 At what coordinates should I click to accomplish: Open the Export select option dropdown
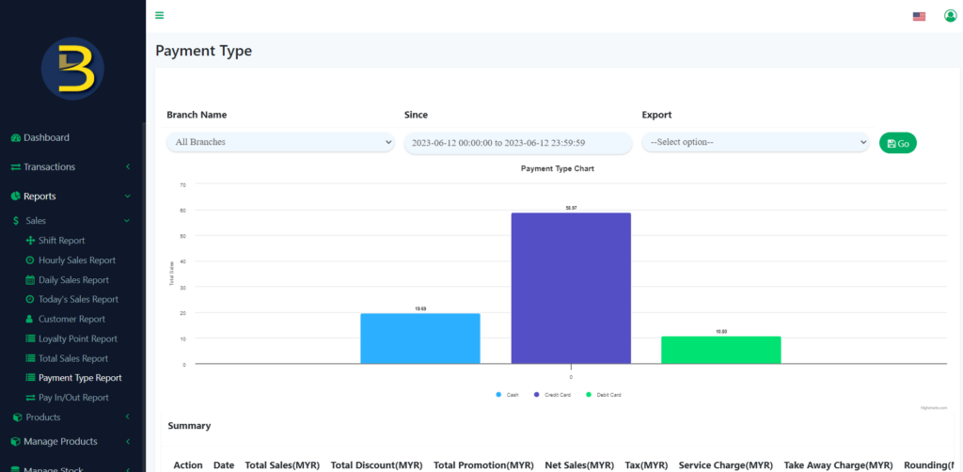click(755, 142)
